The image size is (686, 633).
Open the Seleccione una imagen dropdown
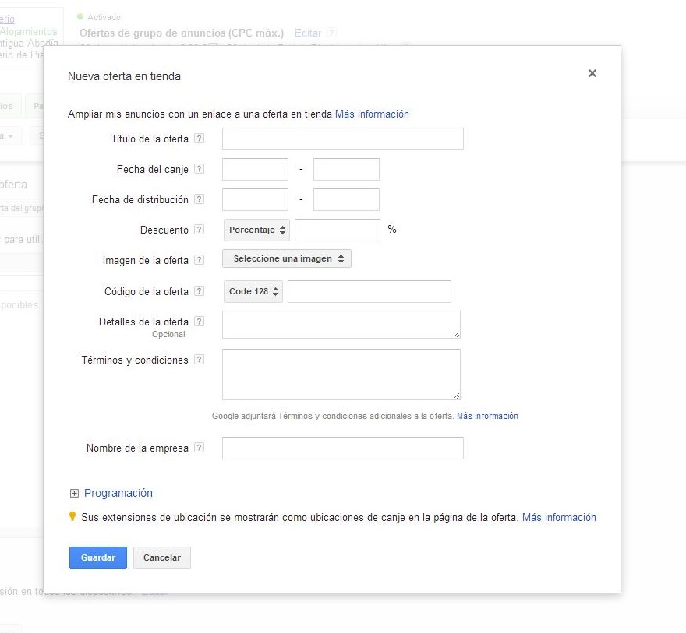pyautogui.click(x=287, y=258)
